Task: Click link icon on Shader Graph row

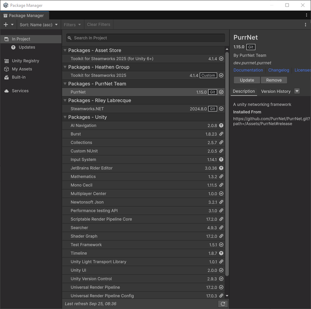Action: [x=221, y=236]
